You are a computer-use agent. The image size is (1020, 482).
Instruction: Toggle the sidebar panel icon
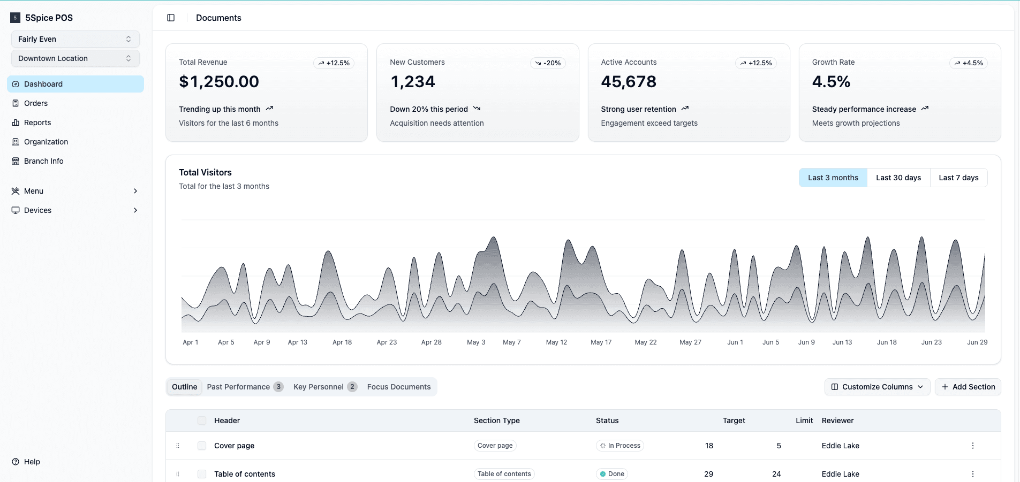(171, 18)
